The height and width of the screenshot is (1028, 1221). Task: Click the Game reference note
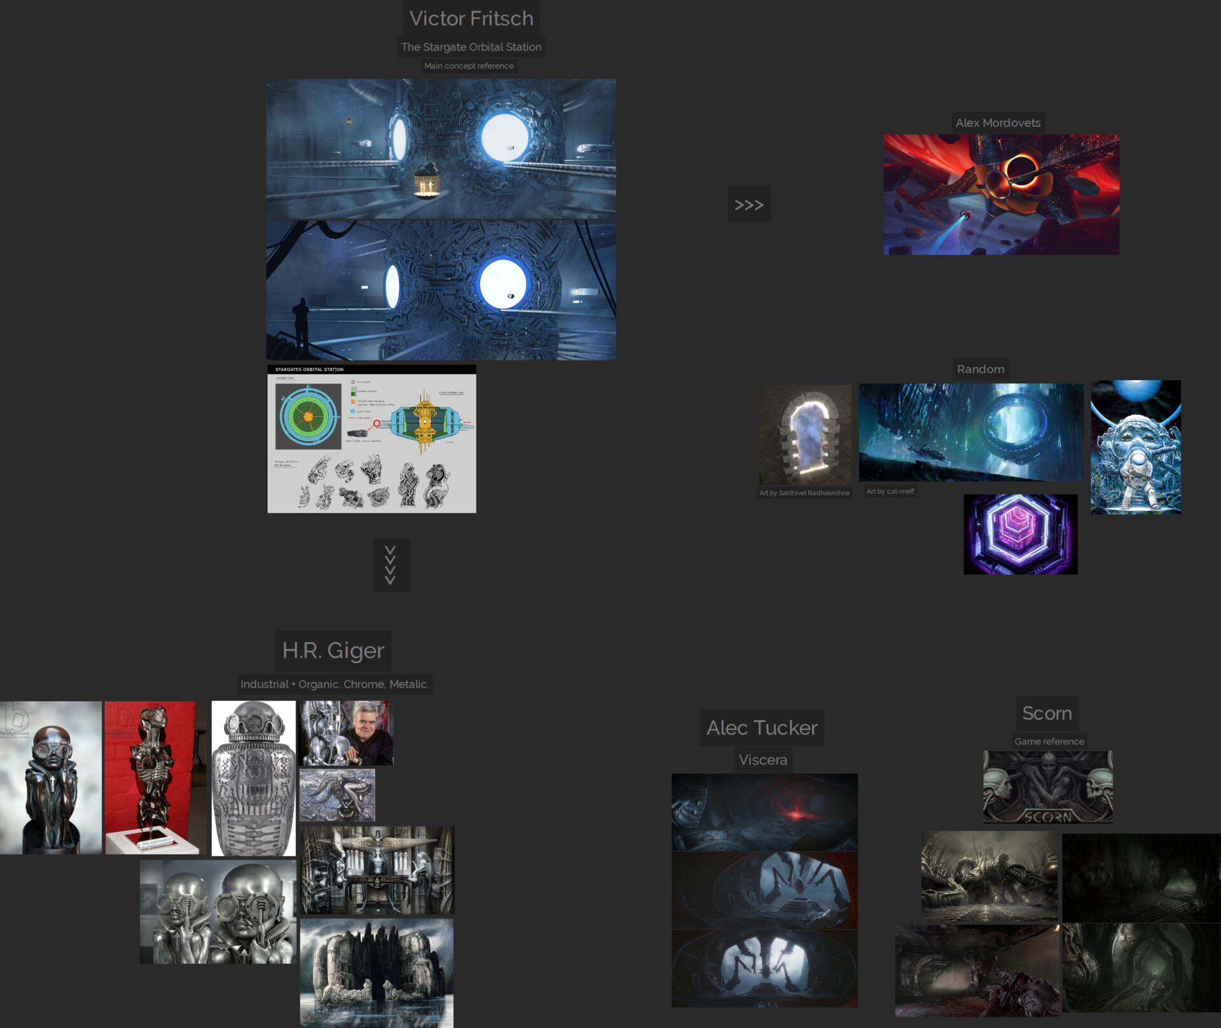tap(1049, 741)
